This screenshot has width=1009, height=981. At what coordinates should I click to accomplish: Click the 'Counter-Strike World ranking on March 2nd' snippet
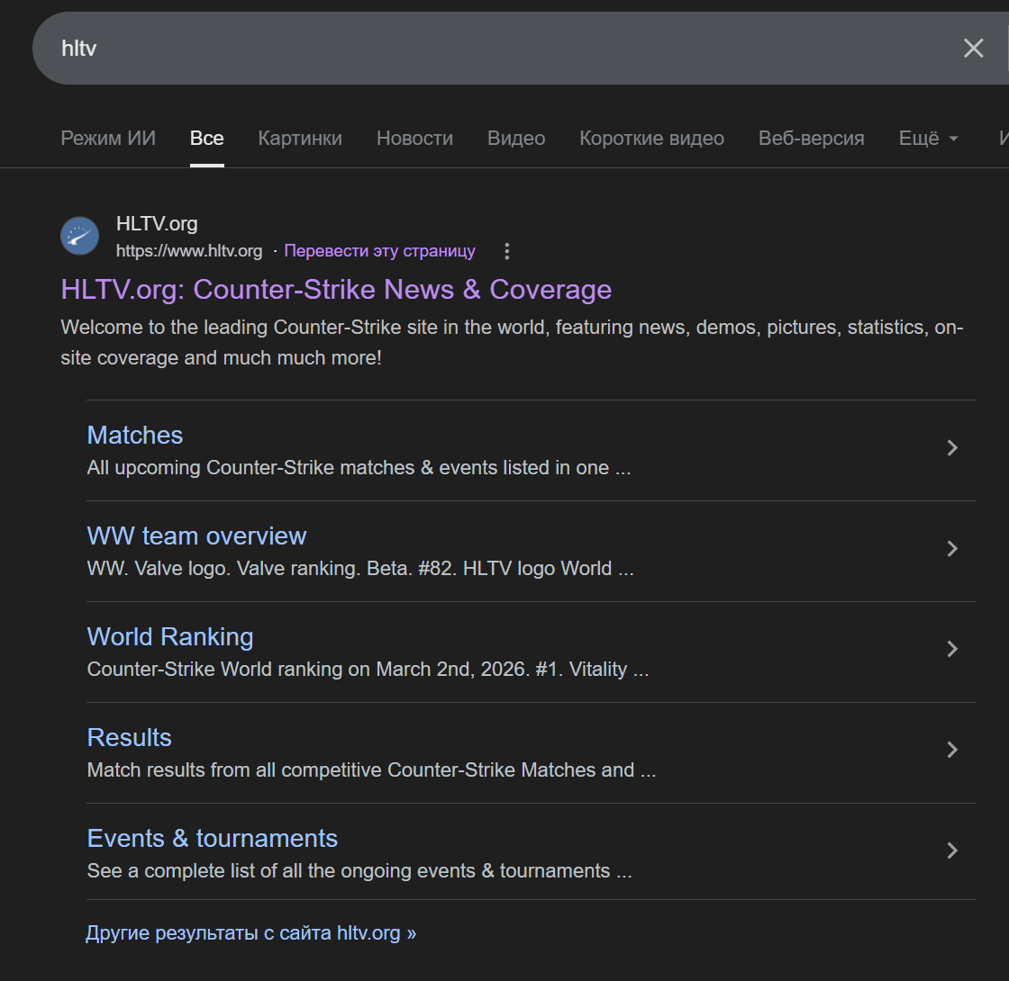point(368,670)
